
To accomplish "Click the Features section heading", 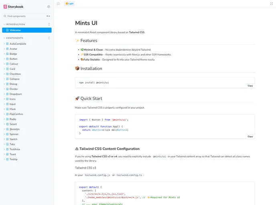I will coord(86,40).
